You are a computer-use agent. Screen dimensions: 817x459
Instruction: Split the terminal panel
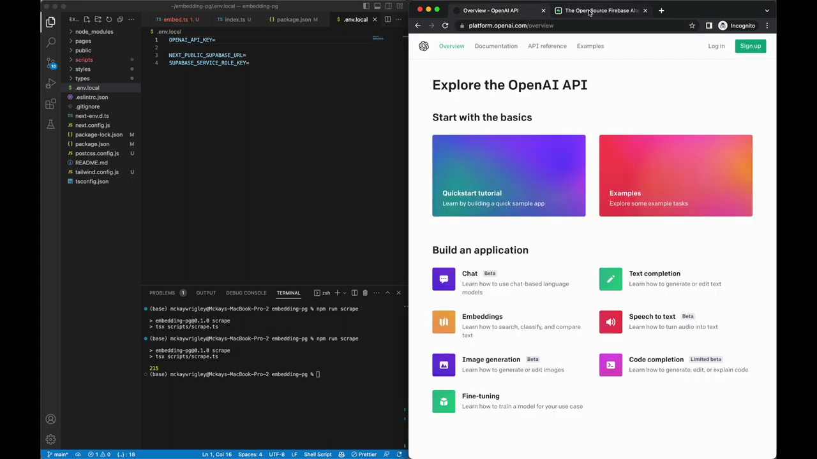pyautogui.click(x=354, y=293)
